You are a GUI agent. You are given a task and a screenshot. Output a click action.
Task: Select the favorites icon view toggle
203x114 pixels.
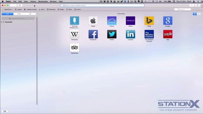pos(195,14)
